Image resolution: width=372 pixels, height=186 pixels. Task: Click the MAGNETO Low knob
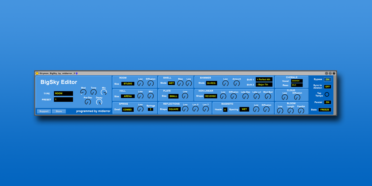pos(256,109)
